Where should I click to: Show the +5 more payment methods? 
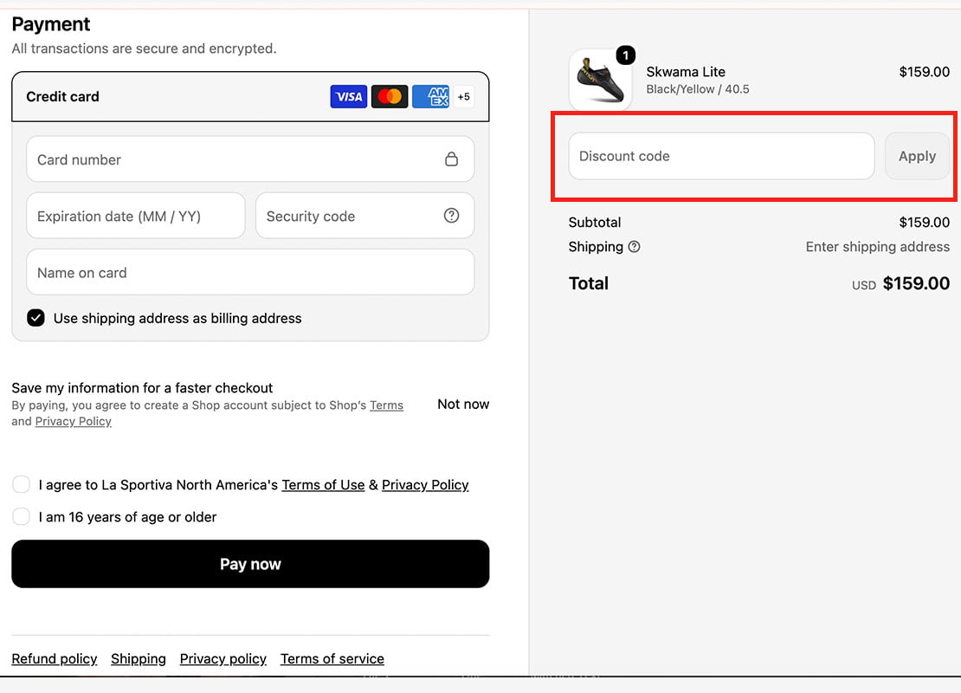(x=464, y=96)
